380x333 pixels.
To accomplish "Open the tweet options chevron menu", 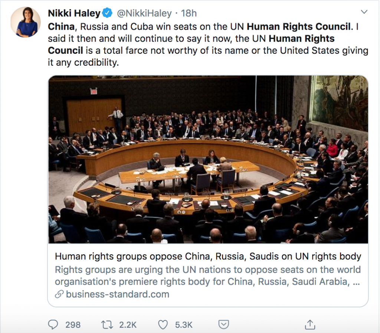I will pos(364,12).
